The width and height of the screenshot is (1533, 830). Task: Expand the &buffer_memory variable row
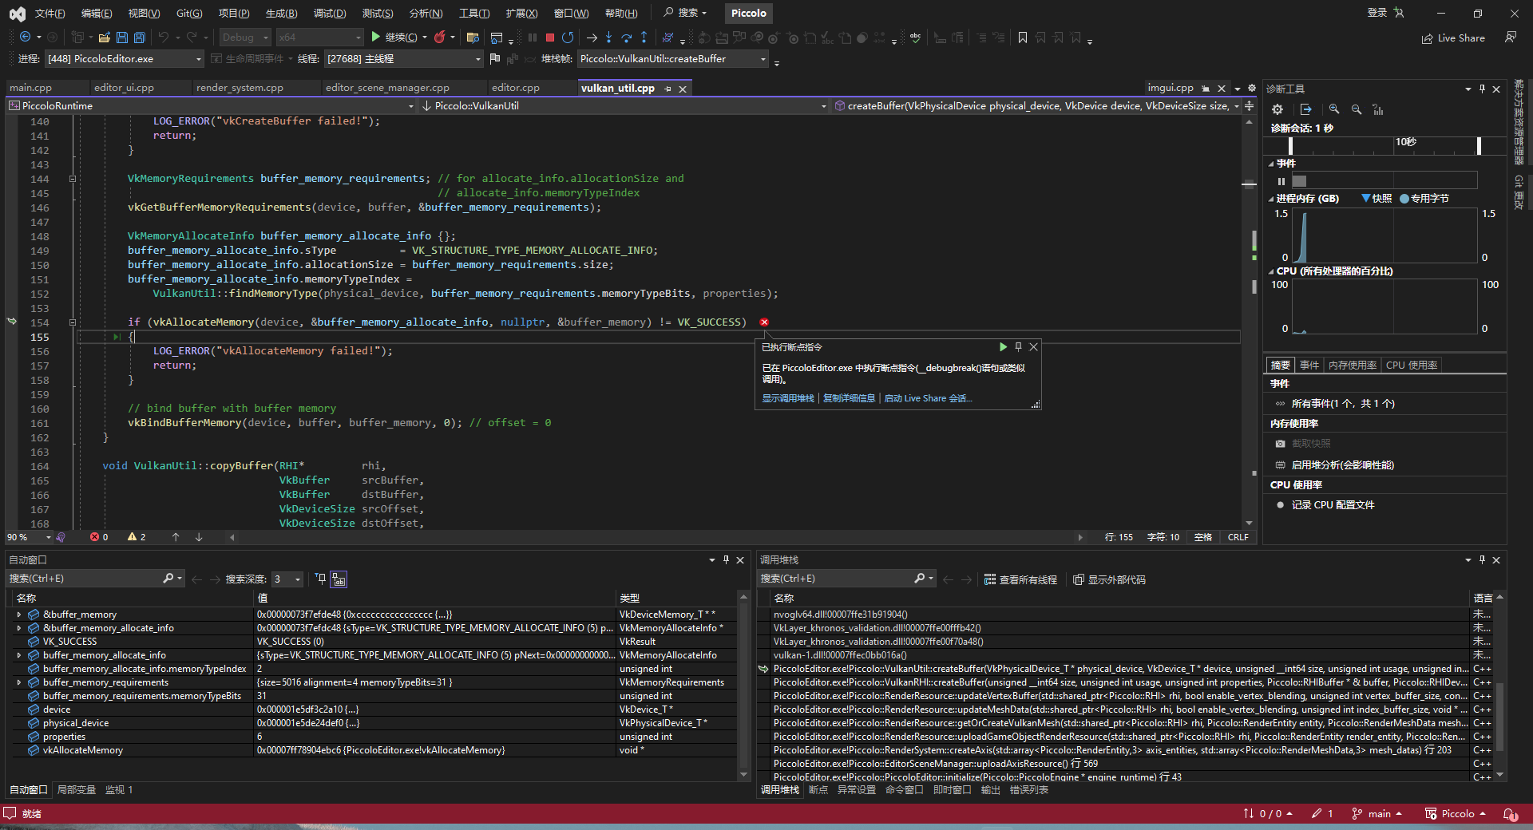(x=19, y=615)
